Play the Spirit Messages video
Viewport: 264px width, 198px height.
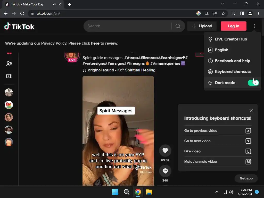click(x=118, y=131)
